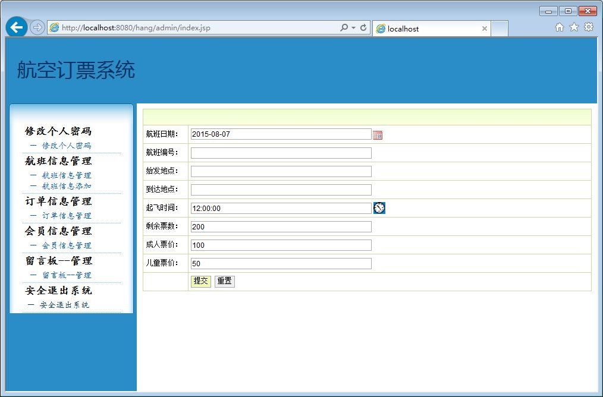Click the browser forward arrow
603x397 pixels.
click(x=37, y=28)
